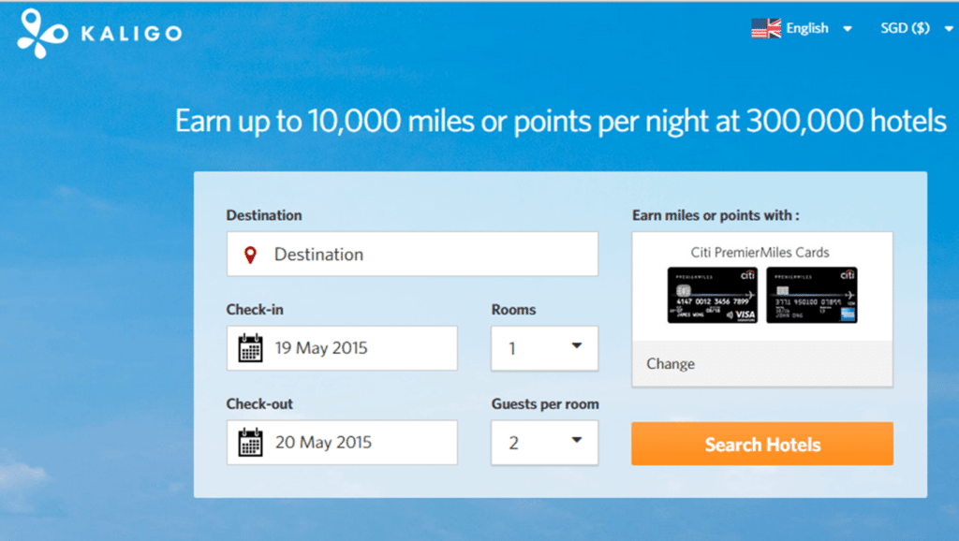Select the 20 May 2015 check-out field
The width and height of the screenshot is (959, 541).
tap(342, 442)
